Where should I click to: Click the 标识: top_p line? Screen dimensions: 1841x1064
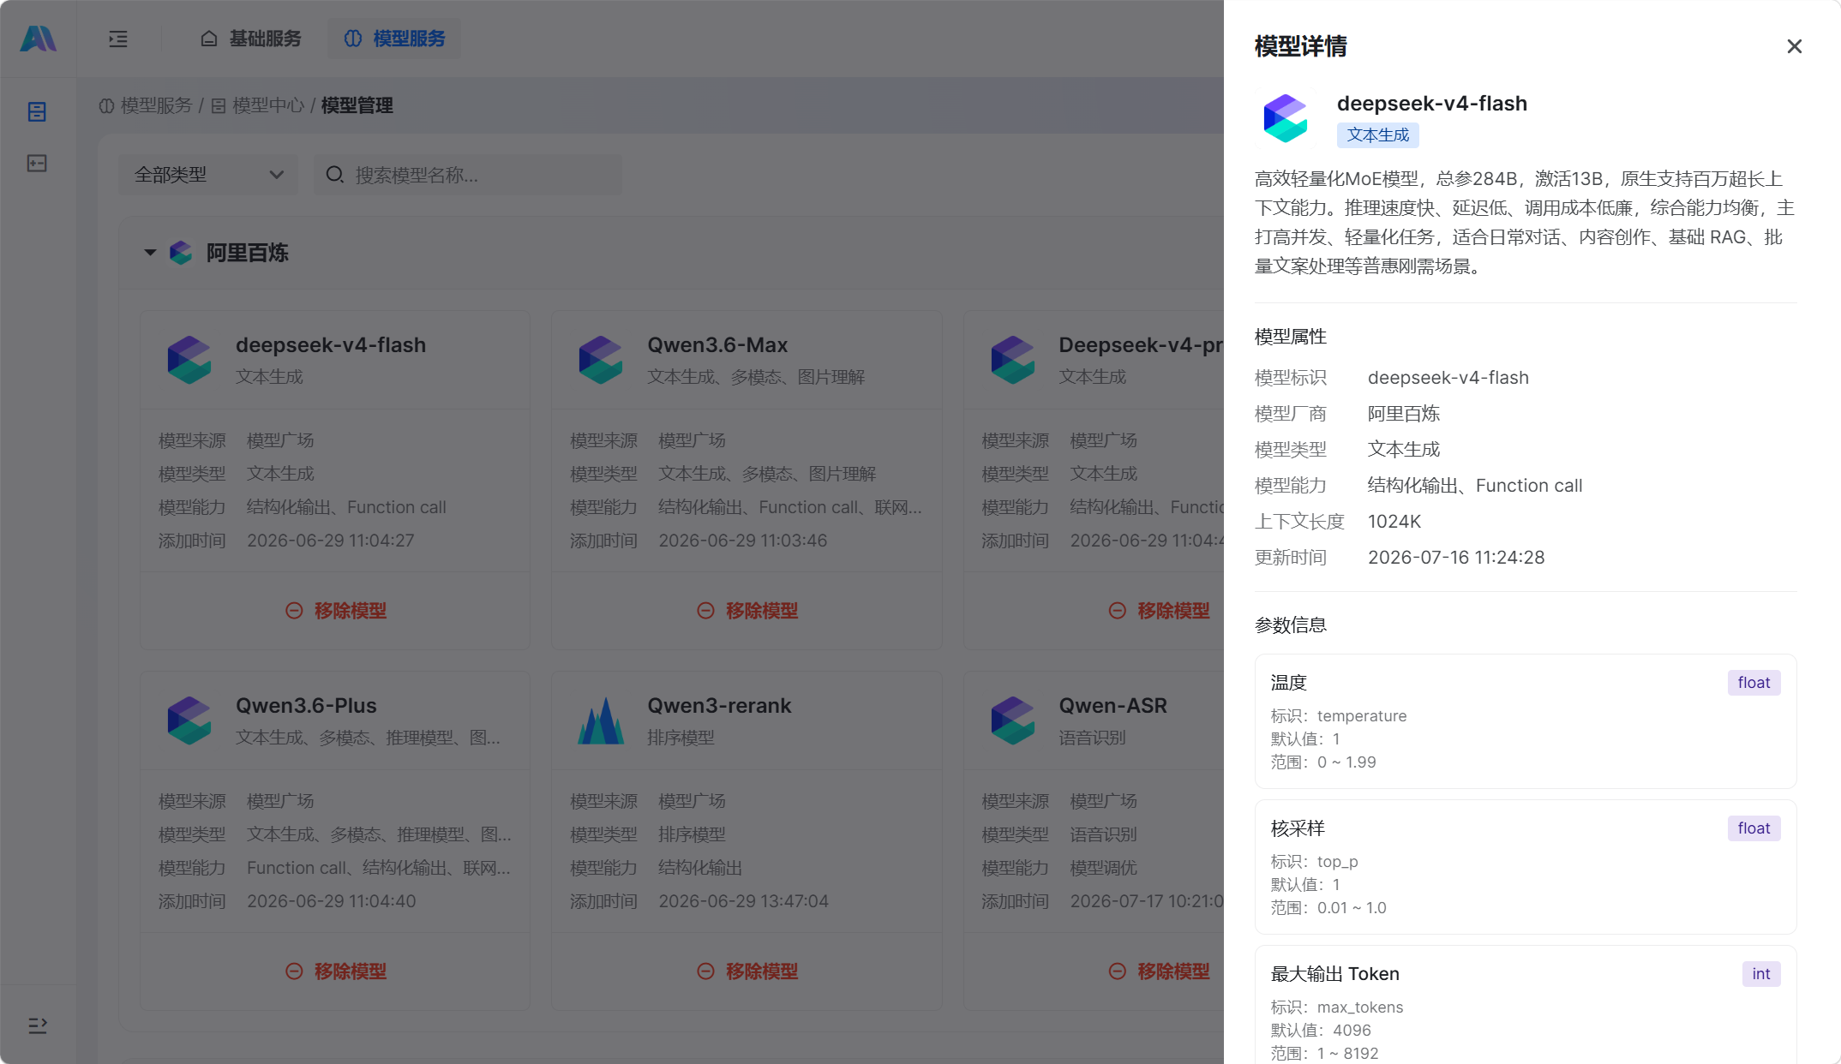[x=1315, y=862]
